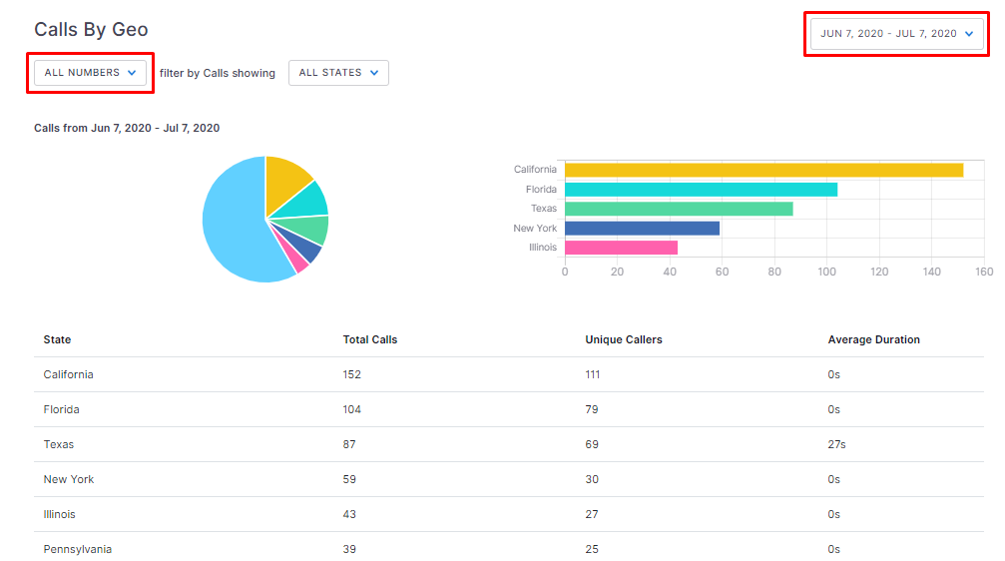Click the New York label on bar chart axis

(x=535, y=228)
